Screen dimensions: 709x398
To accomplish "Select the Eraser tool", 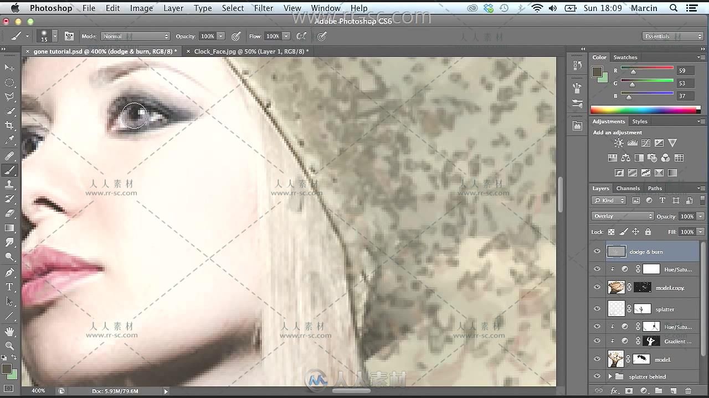I will click(9, 213).
